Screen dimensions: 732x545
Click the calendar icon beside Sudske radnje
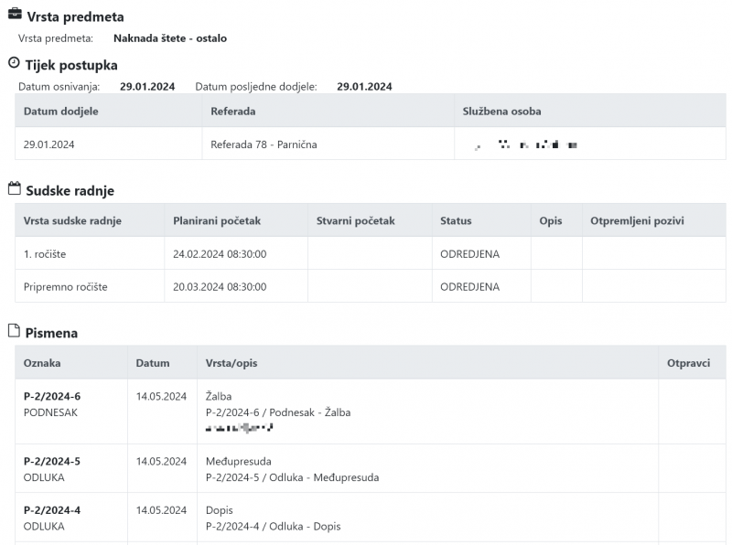click(x=14, y=189)
